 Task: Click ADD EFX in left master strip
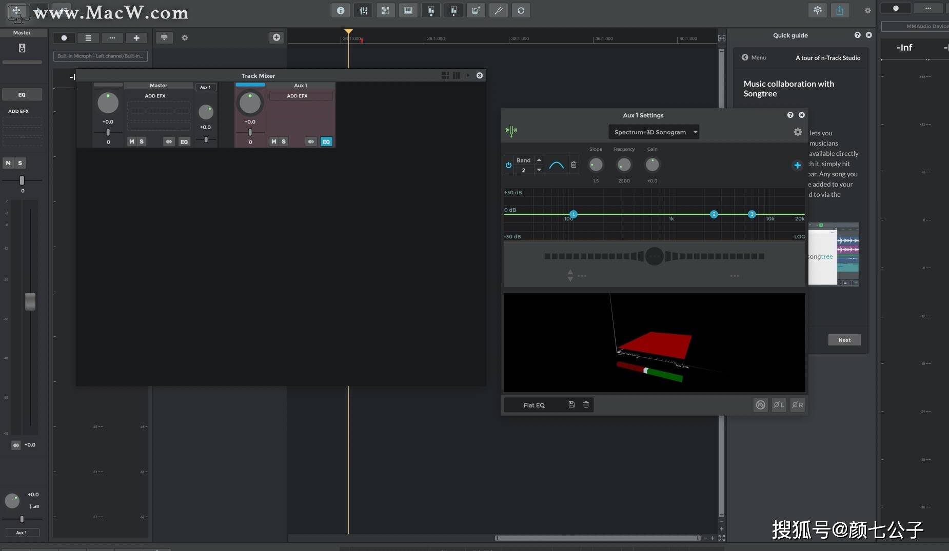coord(18,111)
